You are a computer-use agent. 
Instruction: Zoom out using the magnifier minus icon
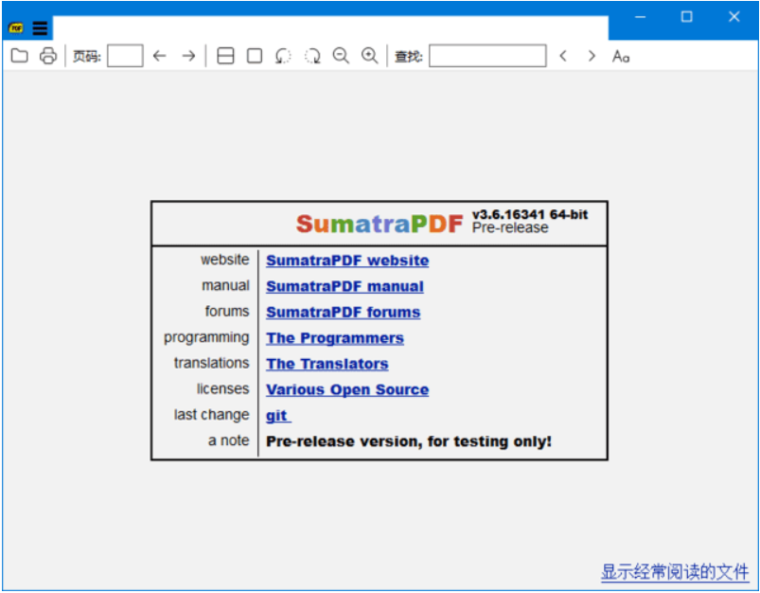coord(341,56)
